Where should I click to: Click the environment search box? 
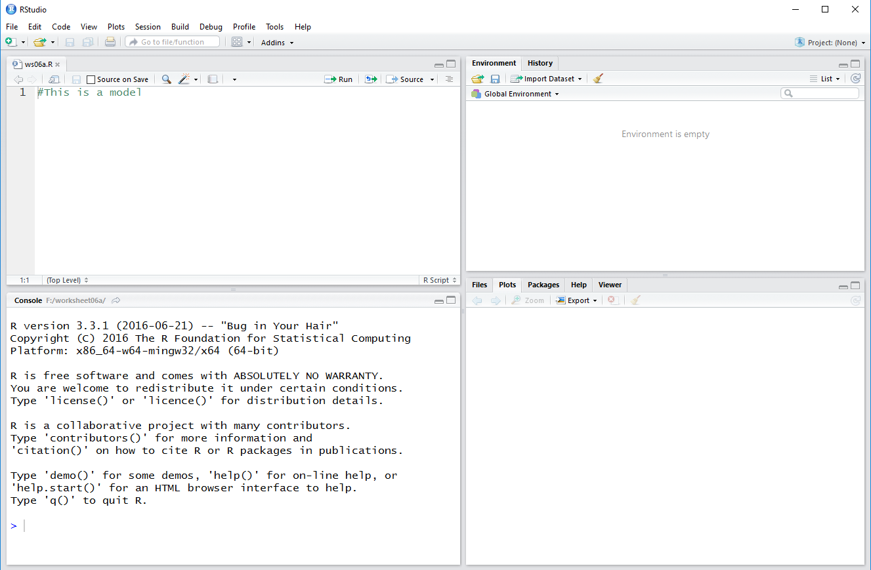pos(820,94)
